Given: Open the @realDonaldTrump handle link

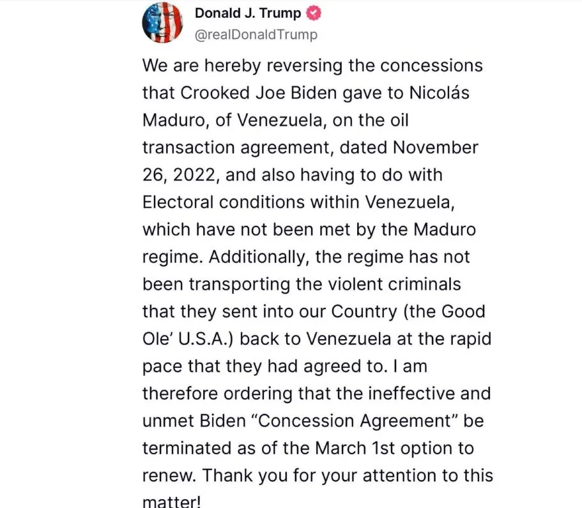Looking at the screenshot, I should 256,35.
